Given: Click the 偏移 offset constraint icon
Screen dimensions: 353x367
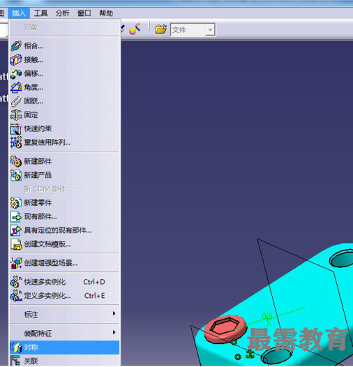Looking at the screenshot, I should [16, 73].
